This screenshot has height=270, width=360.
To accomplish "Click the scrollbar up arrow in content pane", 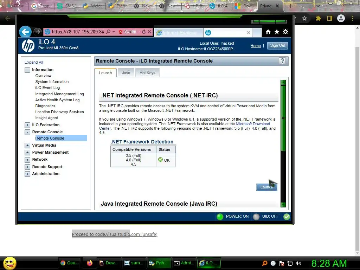I will tap(283, 82).
